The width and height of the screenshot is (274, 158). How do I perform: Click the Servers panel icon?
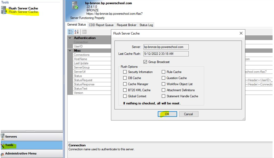(3, 137)
